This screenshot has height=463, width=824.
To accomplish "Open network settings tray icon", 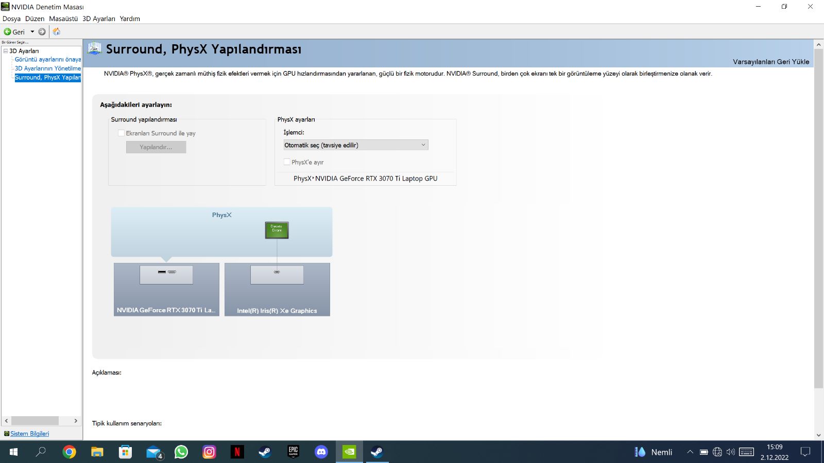I will pos(717,452).
